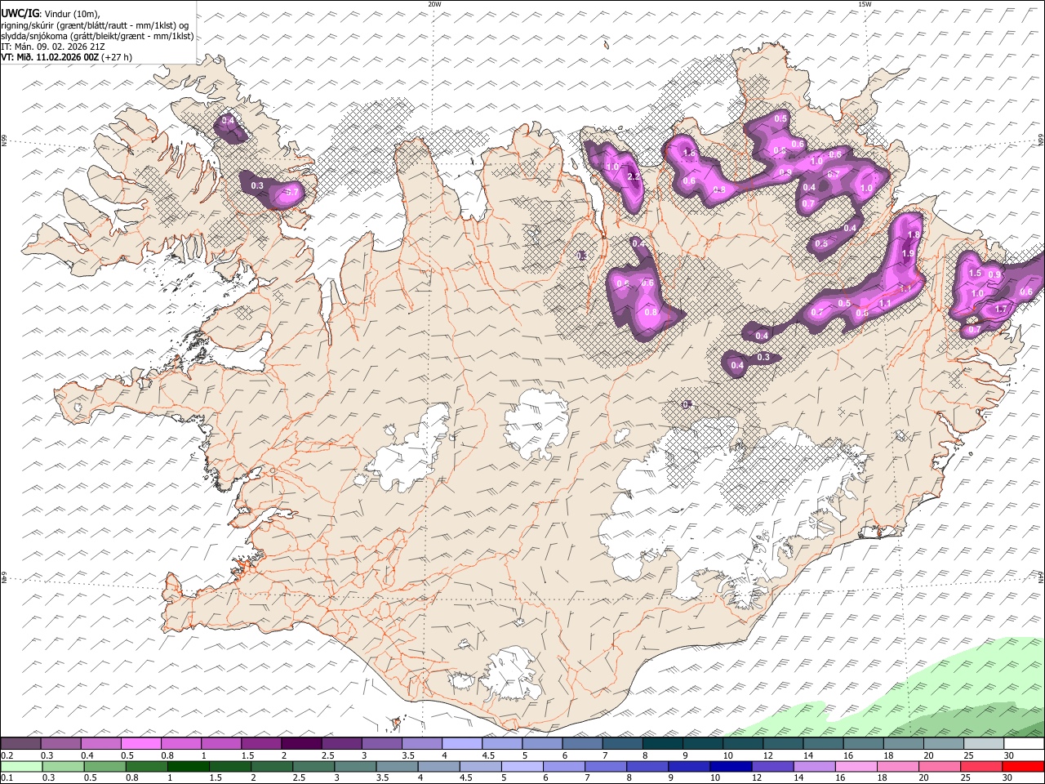Image resolution: width=1045 pixels, height=784 pixels.
Task: Click the 0.2 label in the legend
Action: click(x=7, y=755)
